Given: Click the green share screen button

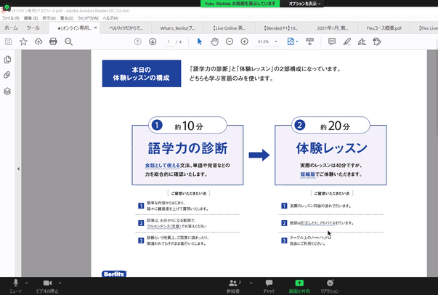Looking at the screenshot, I should pos(299,286).
